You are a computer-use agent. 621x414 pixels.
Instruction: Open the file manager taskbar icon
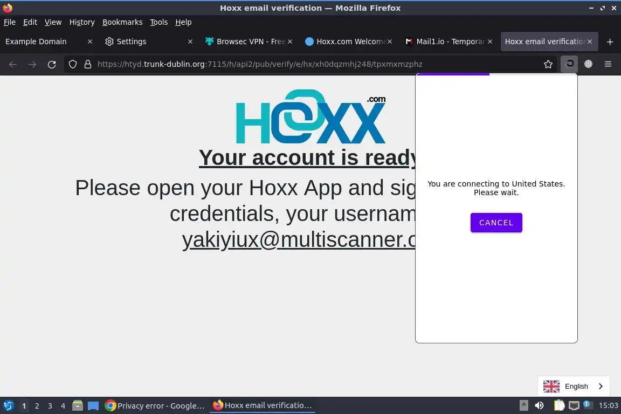point(78,406)
